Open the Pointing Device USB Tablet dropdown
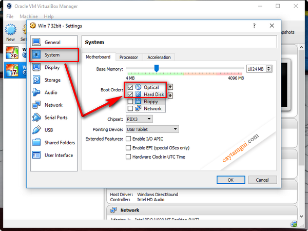Screen dimensions: 308x231 click(x=152, y=129)
